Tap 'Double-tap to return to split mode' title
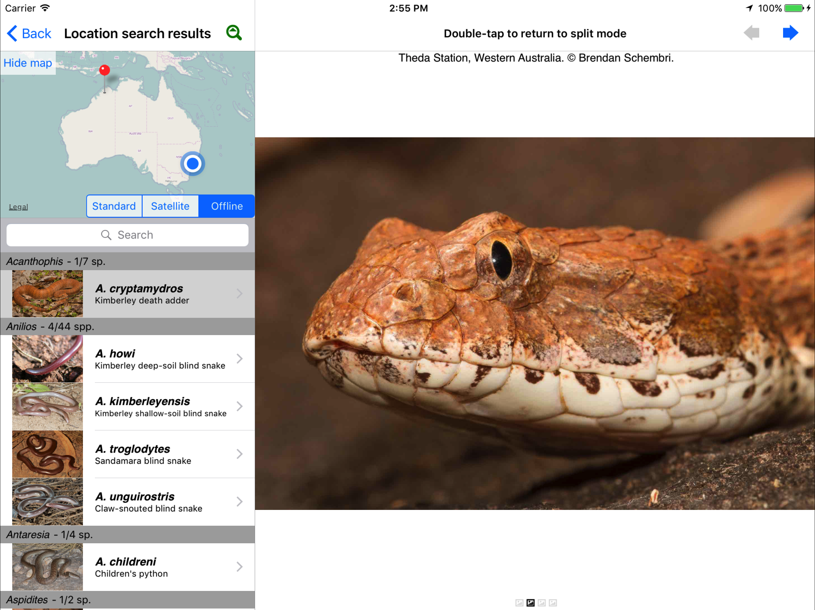 (535, 33)
